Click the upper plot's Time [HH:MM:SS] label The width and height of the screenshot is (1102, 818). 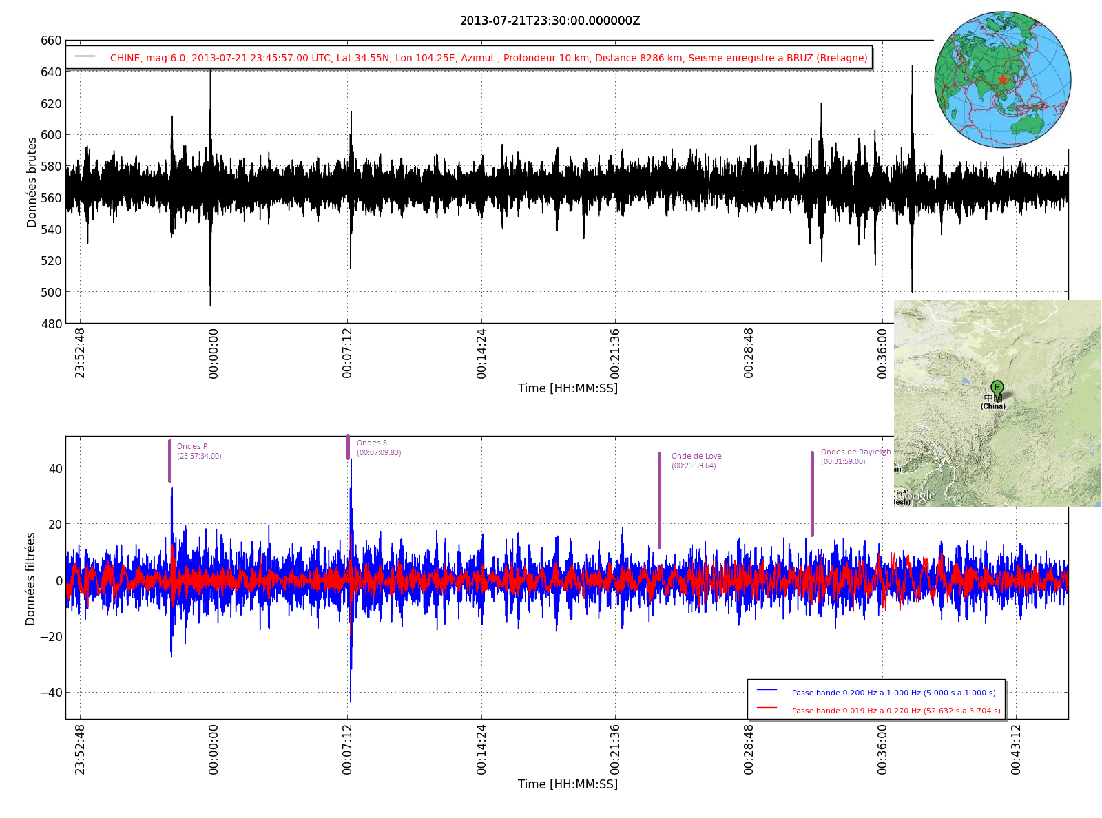pyautogui.click(x=568, y=388)
